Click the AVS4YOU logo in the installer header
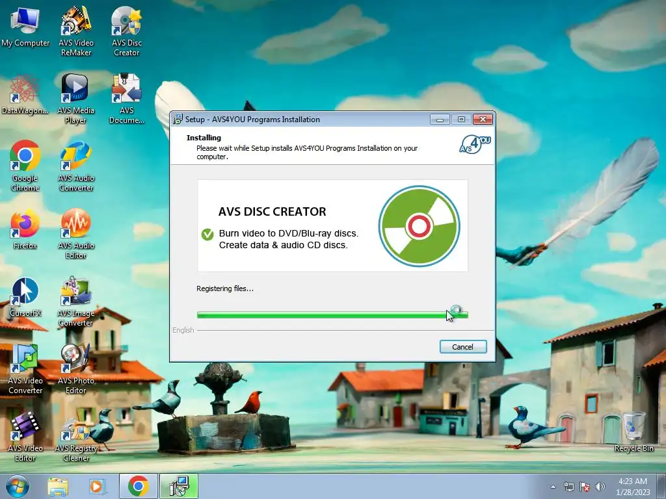666x499 pixels. 475,144
